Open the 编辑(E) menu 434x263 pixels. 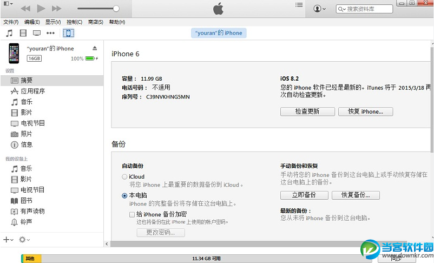coord(32,22)
